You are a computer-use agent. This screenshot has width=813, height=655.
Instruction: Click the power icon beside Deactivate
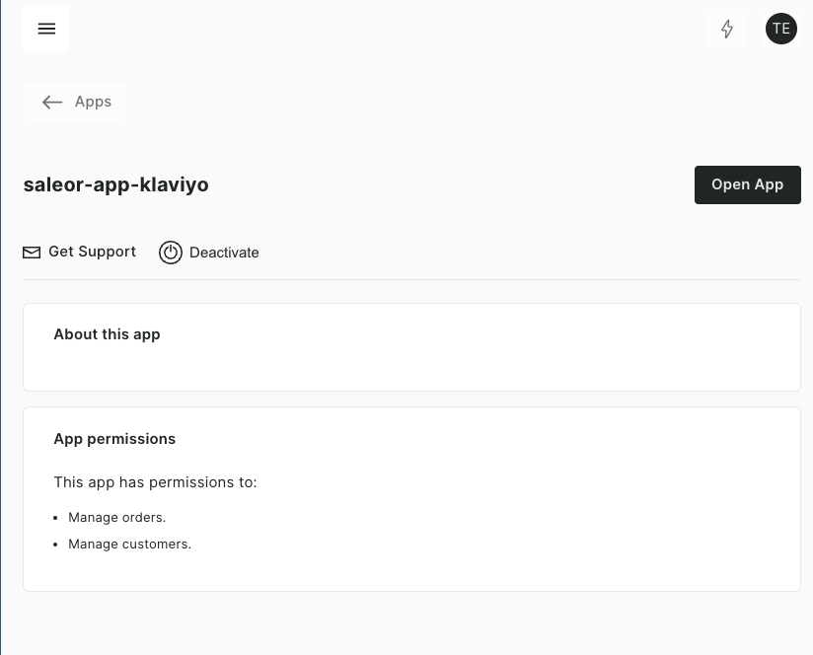[x=171, y=253]
